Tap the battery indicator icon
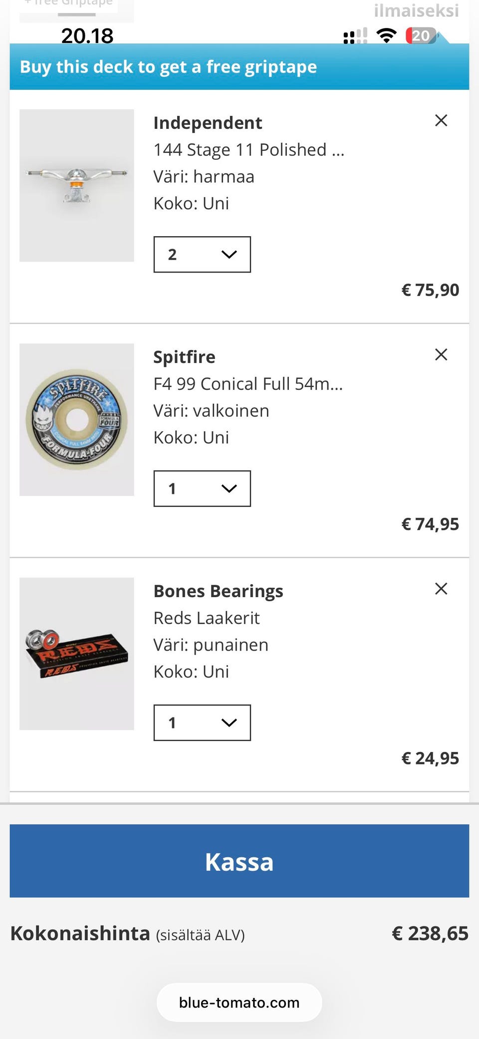The image size is (479, 1039). pos(422,35)
